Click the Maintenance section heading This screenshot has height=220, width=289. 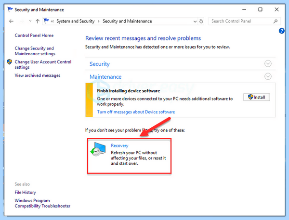coord(105,77)
